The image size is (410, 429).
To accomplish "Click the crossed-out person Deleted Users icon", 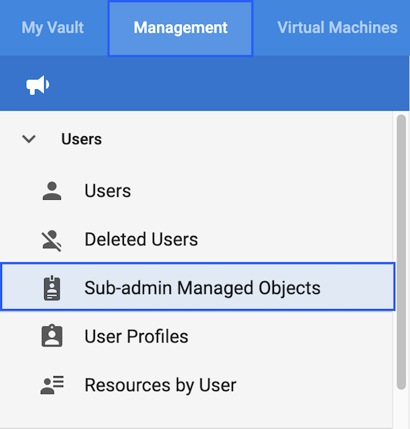I will click(x=52, y=240).
